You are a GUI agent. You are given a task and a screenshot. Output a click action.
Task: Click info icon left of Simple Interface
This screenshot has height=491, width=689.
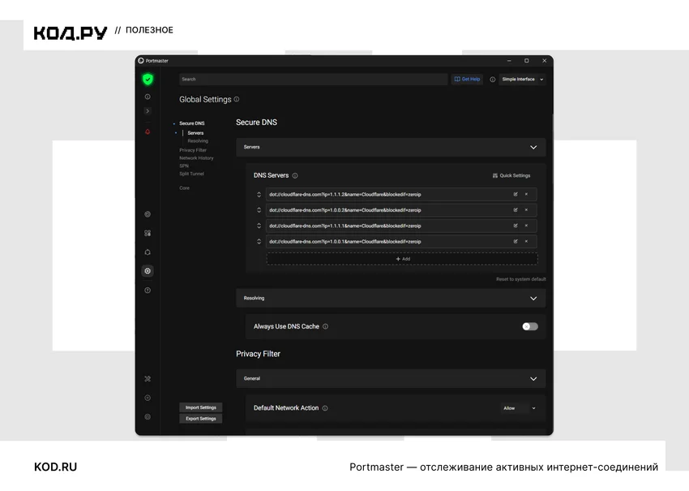click(x=493, y=80)
